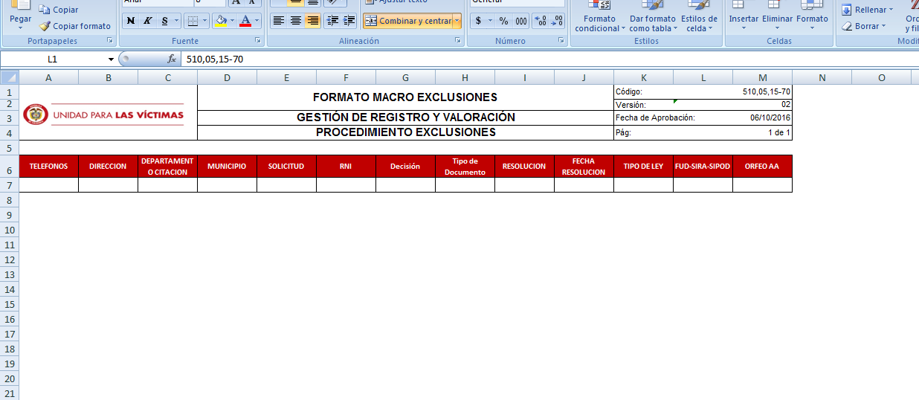Open the Formato cells menu
The height and width of the screenshot is (400, 919).
point(812,16)
